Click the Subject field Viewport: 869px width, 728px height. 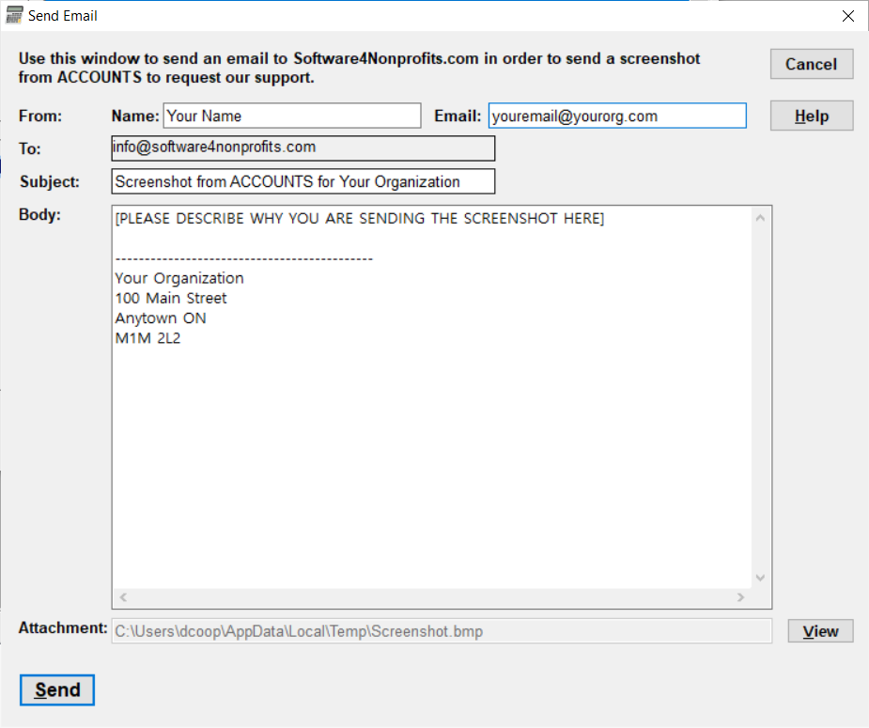click(x=303, y=181)
